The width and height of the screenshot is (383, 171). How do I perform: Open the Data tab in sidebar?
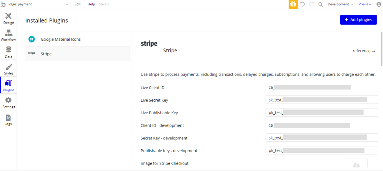9,52
